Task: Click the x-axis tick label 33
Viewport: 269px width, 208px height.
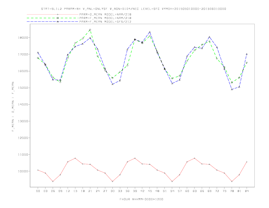Action: [120, 191]
